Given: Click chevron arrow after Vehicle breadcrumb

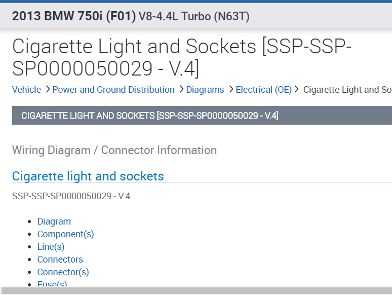Looking at the screenshot, I should pyautogui.click(x=47, y=90).
